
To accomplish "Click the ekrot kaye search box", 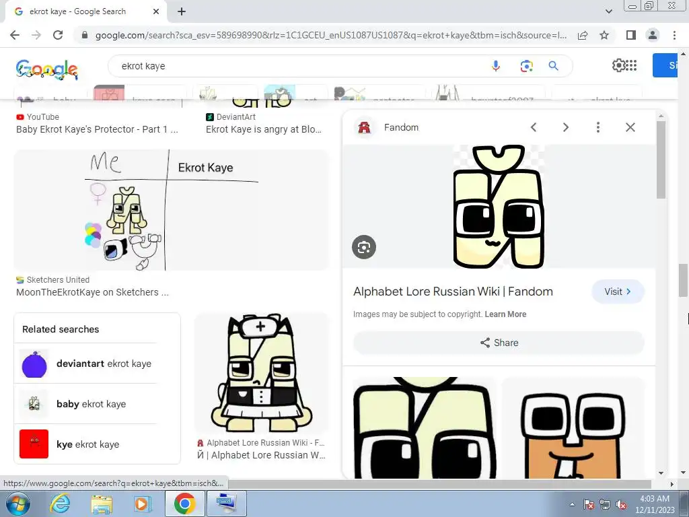I will 299,66.
